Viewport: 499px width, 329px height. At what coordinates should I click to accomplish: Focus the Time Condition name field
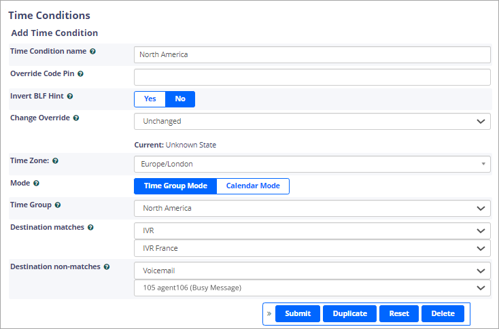tap(312, 55)
